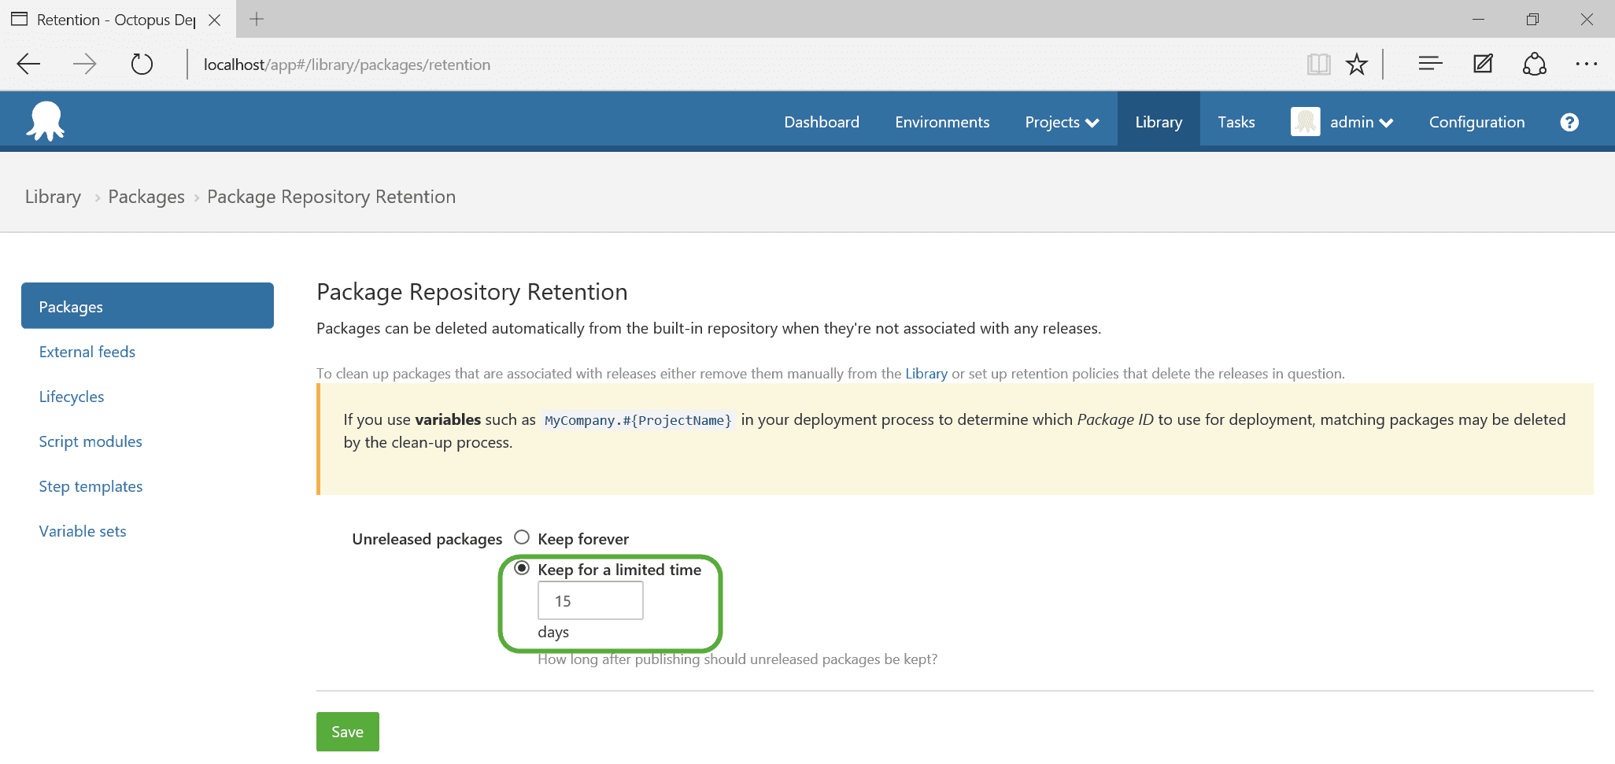Open the browser Hub icon

[x=1429, y=65]
